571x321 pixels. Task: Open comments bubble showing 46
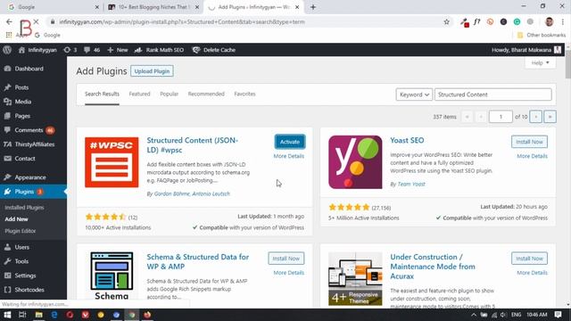[92, 50]
